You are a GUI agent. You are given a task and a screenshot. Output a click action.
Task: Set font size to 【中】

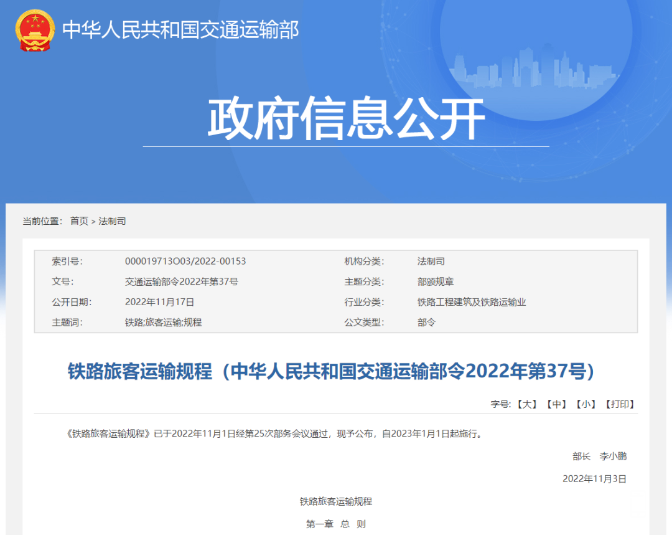pyautogui.click(x=556, y=404)
